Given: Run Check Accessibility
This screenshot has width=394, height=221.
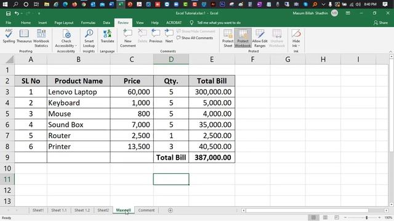Looking at the screenshot, I should pos(66,38).
